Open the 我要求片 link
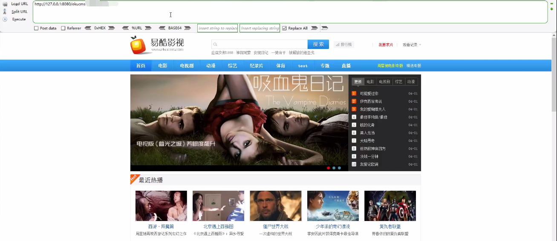Screen dimensions: 557x241 pos(386,45)
